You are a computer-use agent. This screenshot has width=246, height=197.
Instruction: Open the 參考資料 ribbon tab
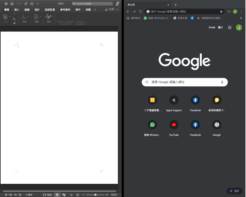pyautogui.click(x=65, y=10)
